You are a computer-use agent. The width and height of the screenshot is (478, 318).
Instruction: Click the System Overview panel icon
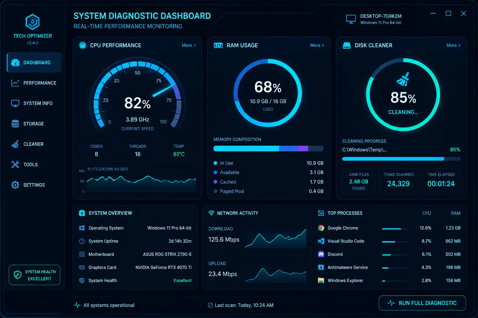click(x=82, y=213)
